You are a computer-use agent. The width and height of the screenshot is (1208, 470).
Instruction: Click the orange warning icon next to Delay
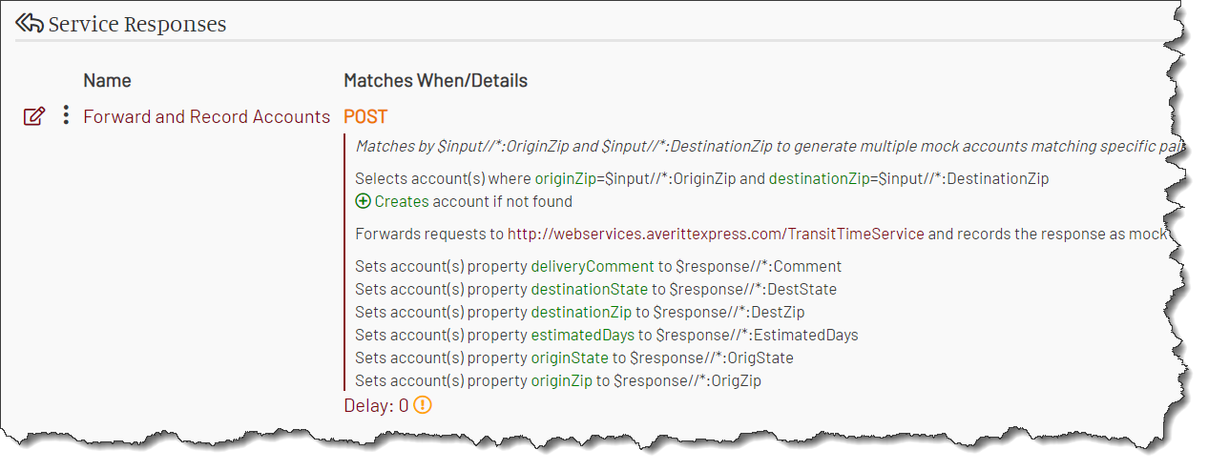click(x=423, y=404)
